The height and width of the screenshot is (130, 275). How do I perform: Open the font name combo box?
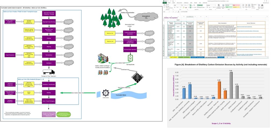point(177,5)
